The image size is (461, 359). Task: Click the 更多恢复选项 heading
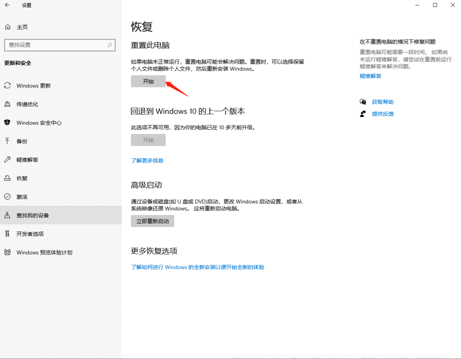click(154, 251)
